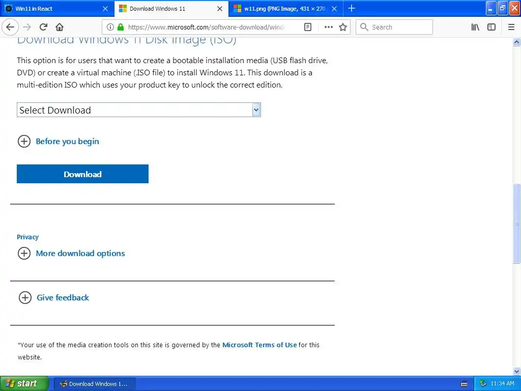Viewport: 521px width, 391px height.
Task: Close the Download Windows 11 tab
Action: point(220,9)
